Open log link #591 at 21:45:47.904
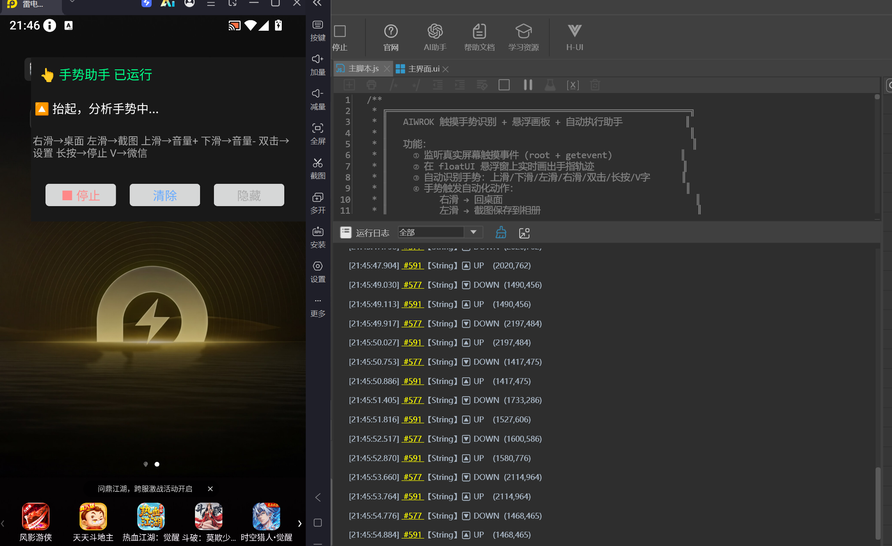The image size is (892, 546). click(413, 265)
